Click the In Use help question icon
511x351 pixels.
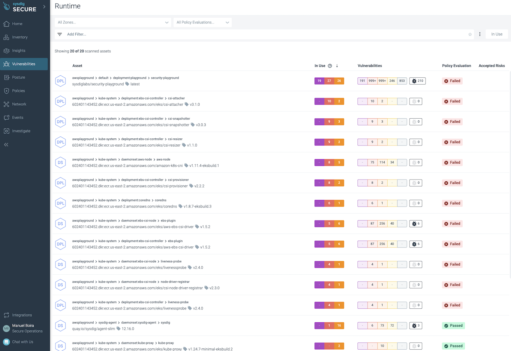click(x=330, y=66)
